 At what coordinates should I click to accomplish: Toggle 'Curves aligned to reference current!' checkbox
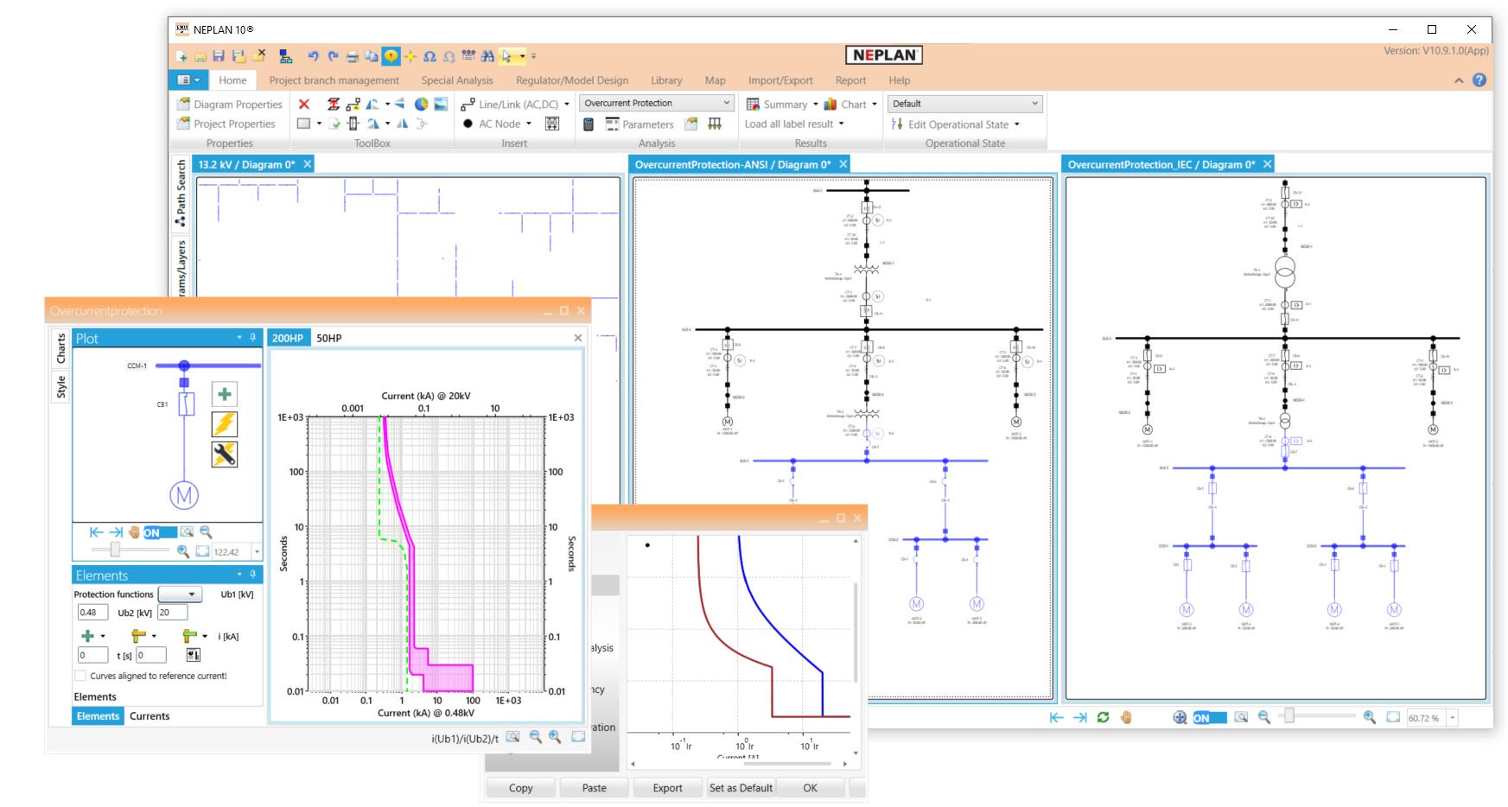80,676
